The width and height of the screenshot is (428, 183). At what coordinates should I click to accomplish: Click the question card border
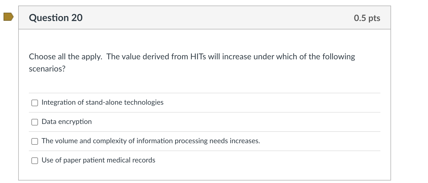19,101
